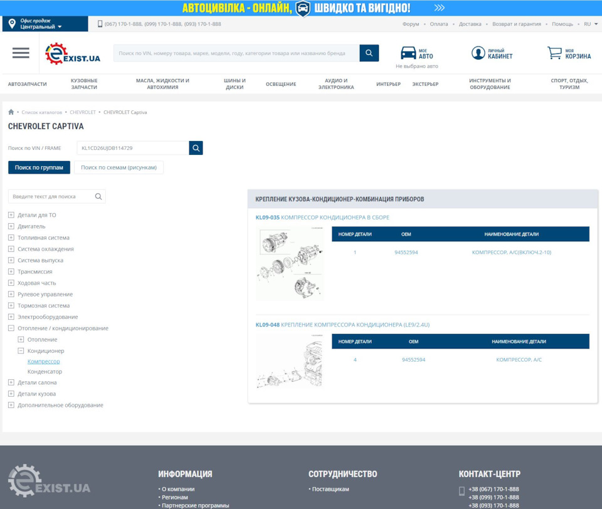602x509 pixels.
Task: Click the footer contact-center phone icon
Action: [462, 491]
